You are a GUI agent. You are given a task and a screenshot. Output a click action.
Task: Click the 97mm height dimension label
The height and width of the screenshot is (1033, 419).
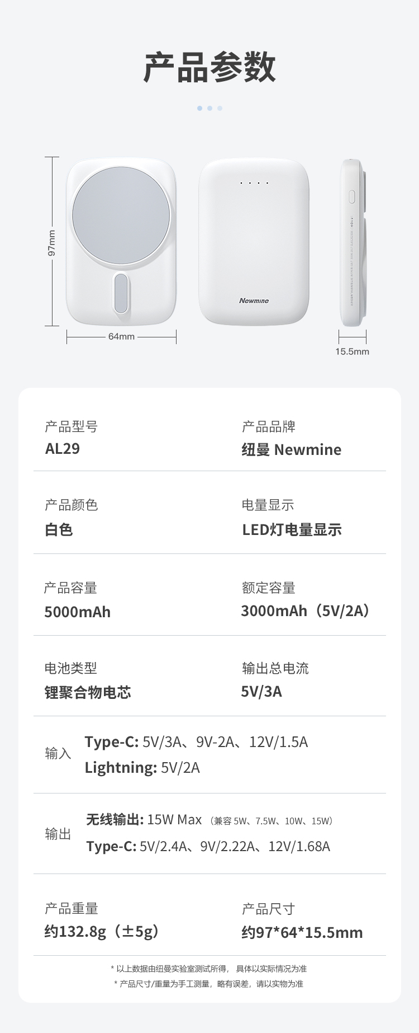pos(51,243)
